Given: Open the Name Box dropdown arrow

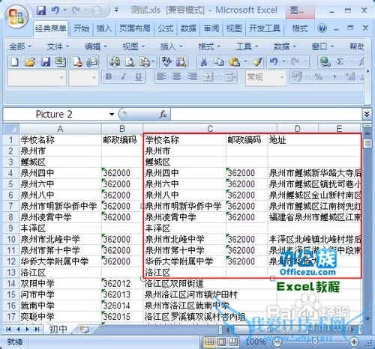Looking at the screenshot, I should [x=112, y=115].
